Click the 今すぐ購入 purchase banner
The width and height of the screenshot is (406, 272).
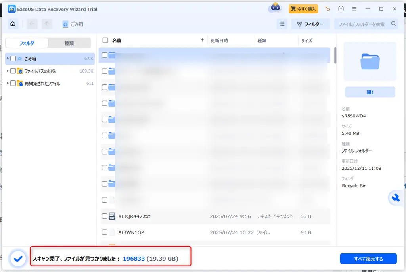click(x=303, y=8)
